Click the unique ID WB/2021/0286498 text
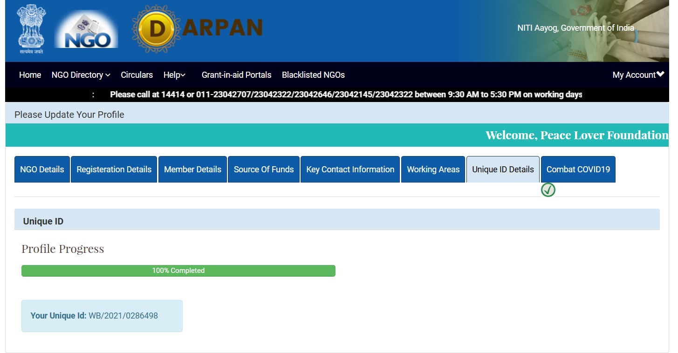 click(123, 316)
